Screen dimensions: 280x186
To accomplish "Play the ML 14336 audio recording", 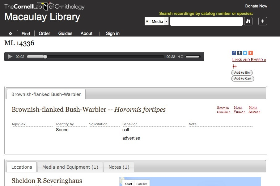I will point(10,57).
